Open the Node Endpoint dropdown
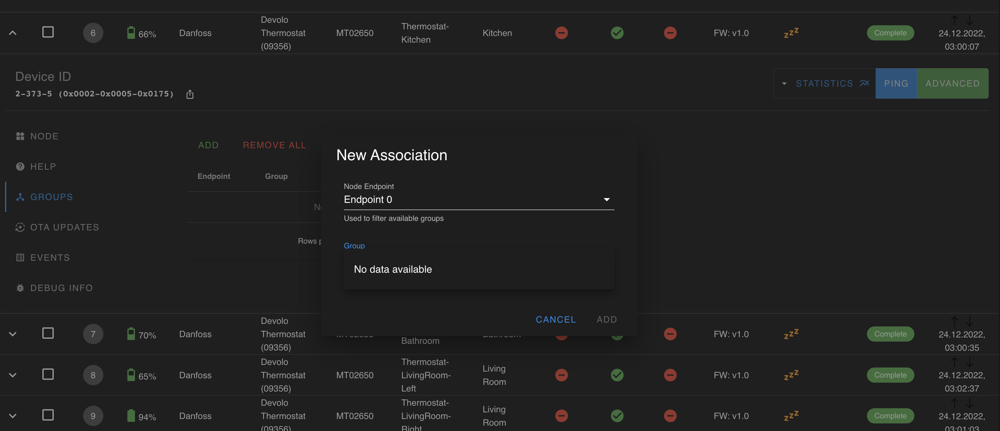This screenshot has width=1000, height=431. click(x=478, y=199)
